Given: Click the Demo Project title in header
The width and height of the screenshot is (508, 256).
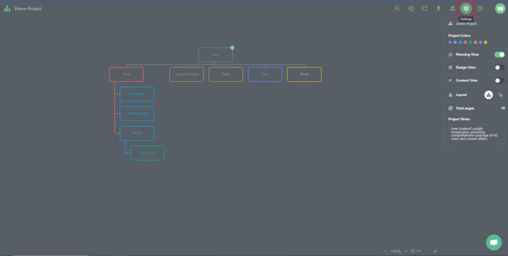Looking at the screenshot, I should pos(28,9).
